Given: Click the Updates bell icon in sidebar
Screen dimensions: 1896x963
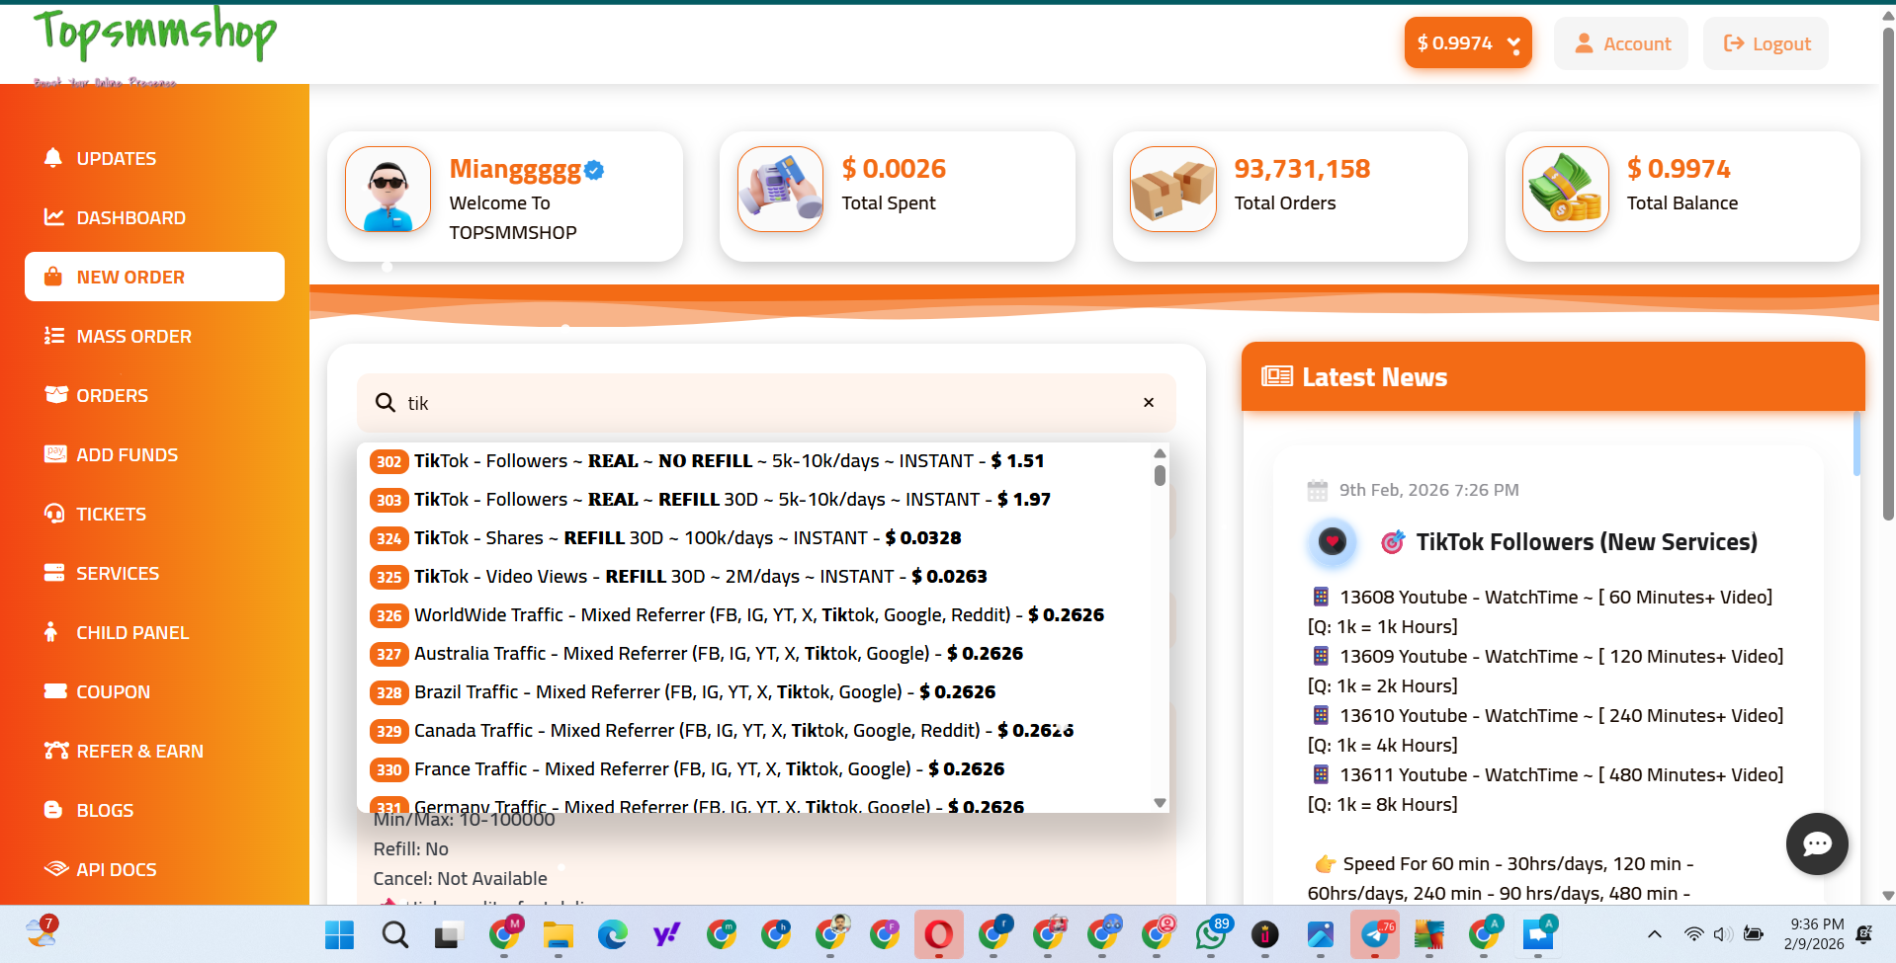Looking at the screenshot, I should point(53,158).
